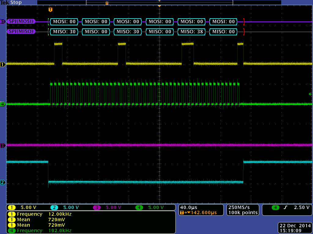
Task: Click the 2.50 V trigger level readout
Action: pos(302,207)
